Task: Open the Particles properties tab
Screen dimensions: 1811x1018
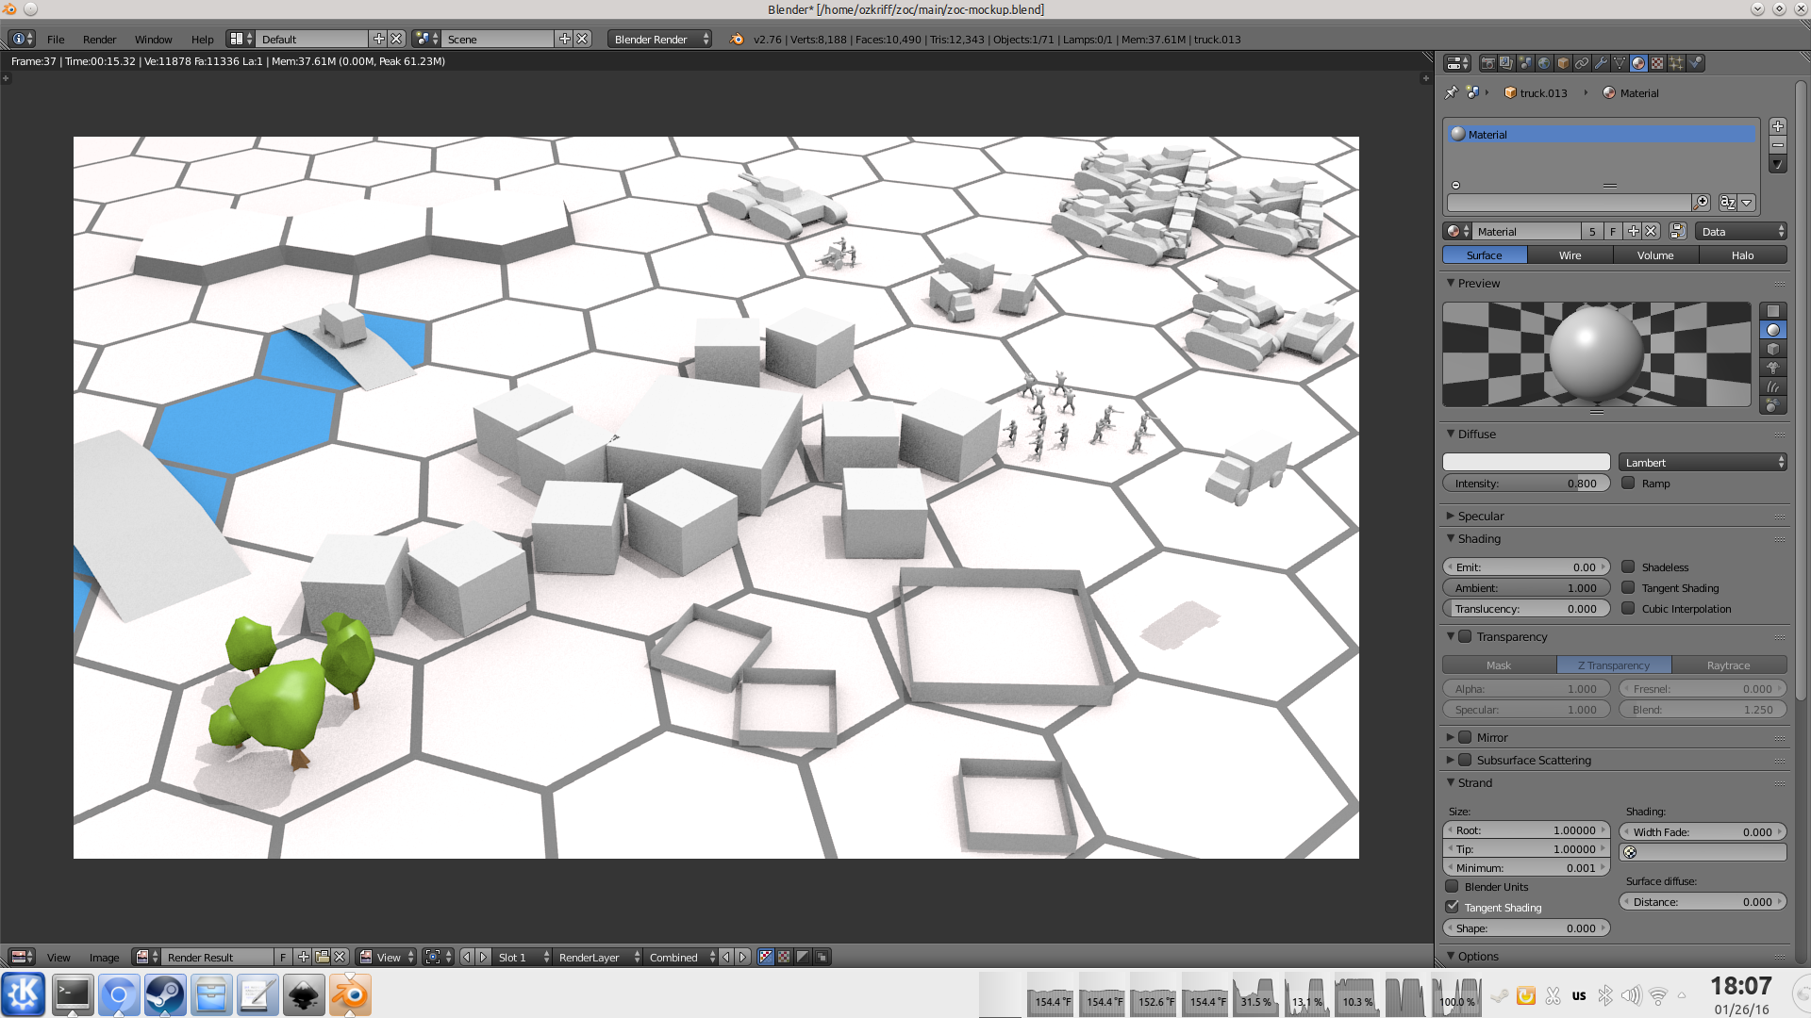Action: coord(1676,63)
